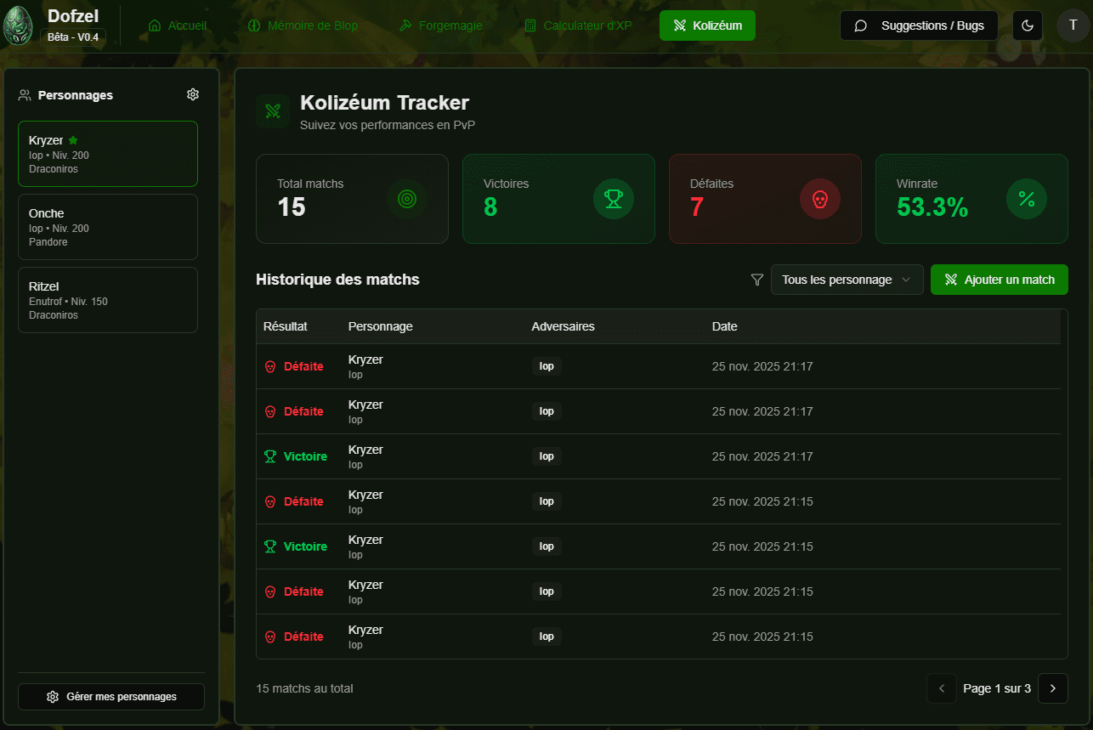Click the Gérer mes personnages button
This screenshot has width=1093, height=730.
click(111, 697)
